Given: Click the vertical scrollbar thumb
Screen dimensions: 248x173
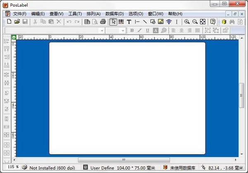Looking at the screenshot, I should pos(241,96).
